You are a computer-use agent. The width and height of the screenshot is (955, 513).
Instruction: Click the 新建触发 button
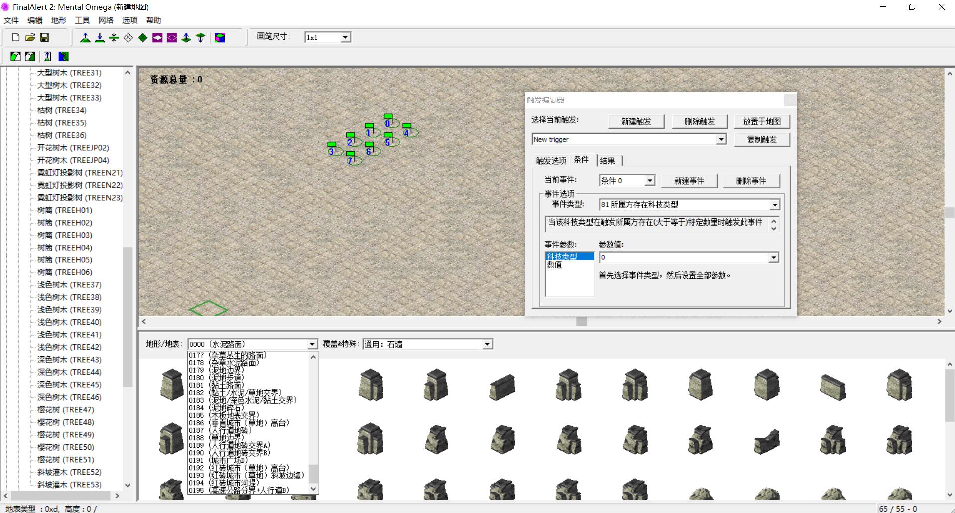point(636,121)
